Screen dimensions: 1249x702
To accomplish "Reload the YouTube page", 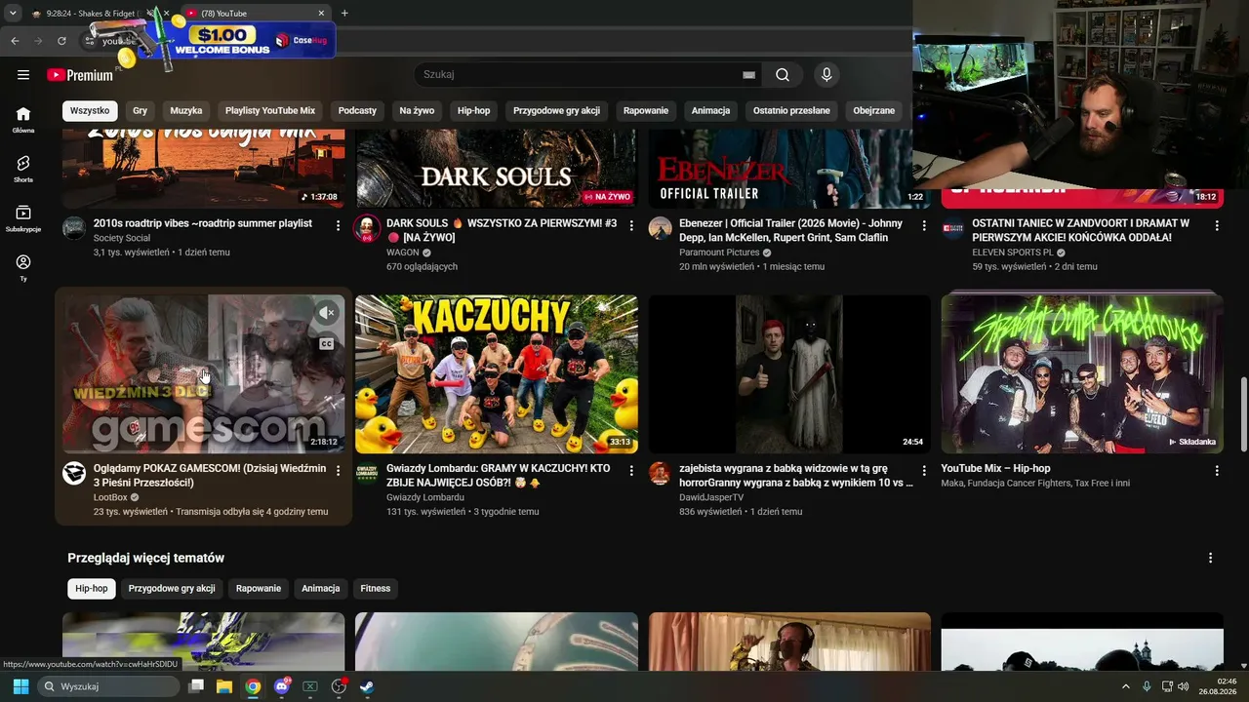I will [61, 41].
